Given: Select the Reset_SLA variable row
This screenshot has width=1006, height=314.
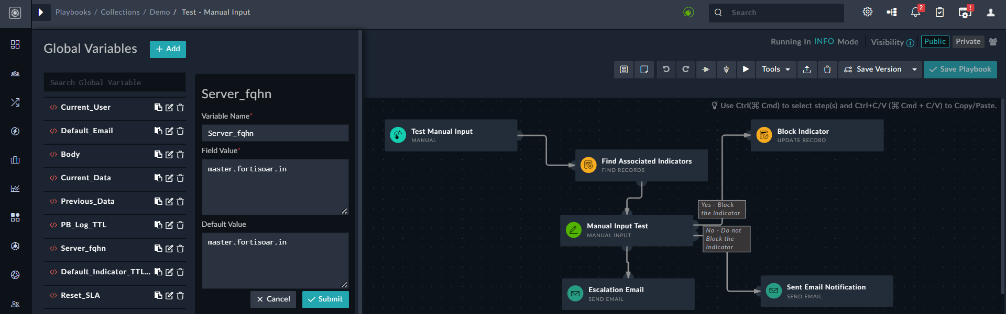Looking at the screenshot, I should coord(114,295).
